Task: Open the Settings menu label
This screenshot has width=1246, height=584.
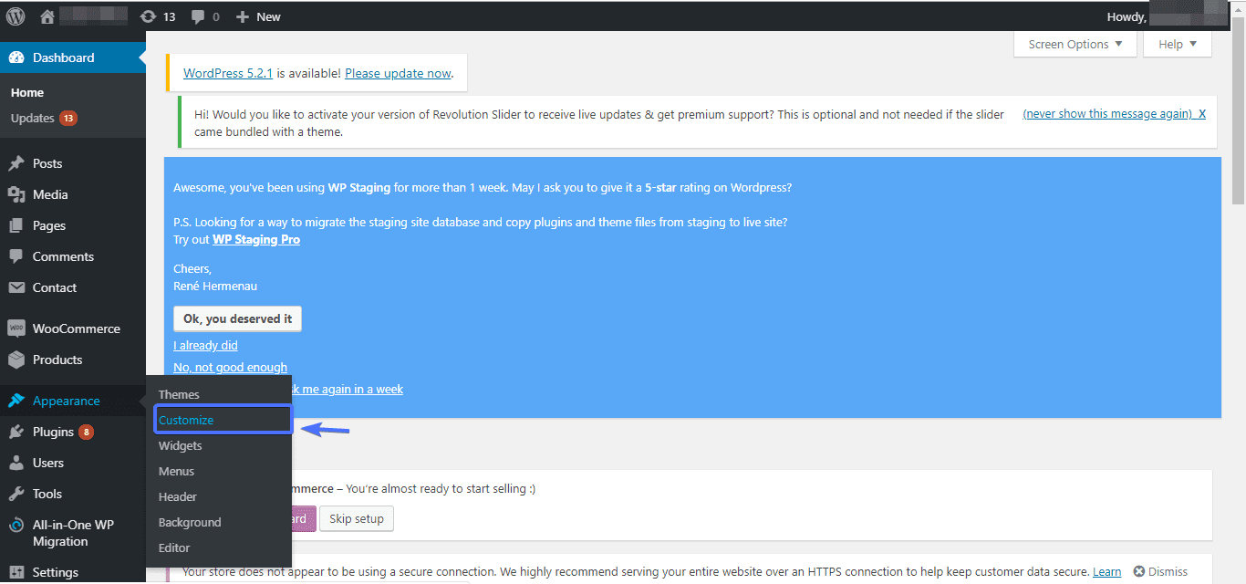Action: pyautogui.click(x=56, y=572)
